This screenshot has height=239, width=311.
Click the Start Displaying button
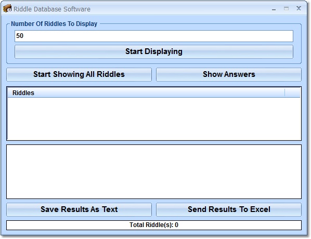point(154,51)
